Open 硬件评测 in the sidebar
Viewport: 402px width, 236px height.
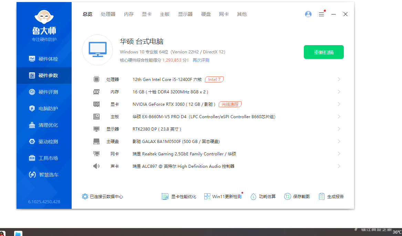44,92
